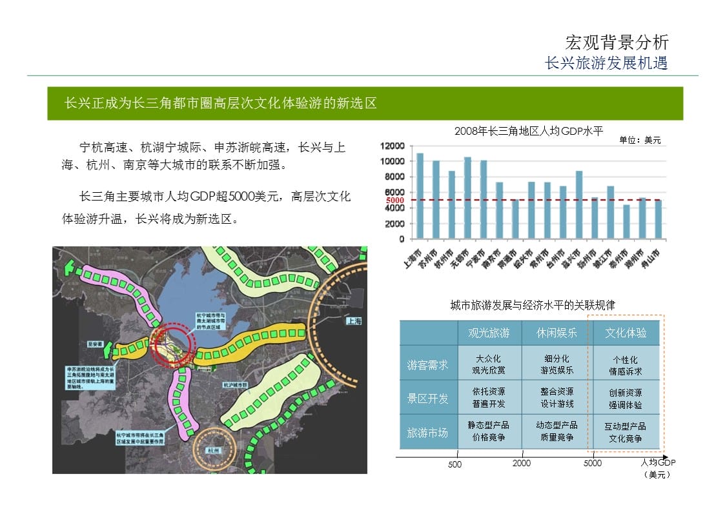725x512 pixels.
Task: Click the 嘉兴市 bar in the GDP chart
Action: 579,204
